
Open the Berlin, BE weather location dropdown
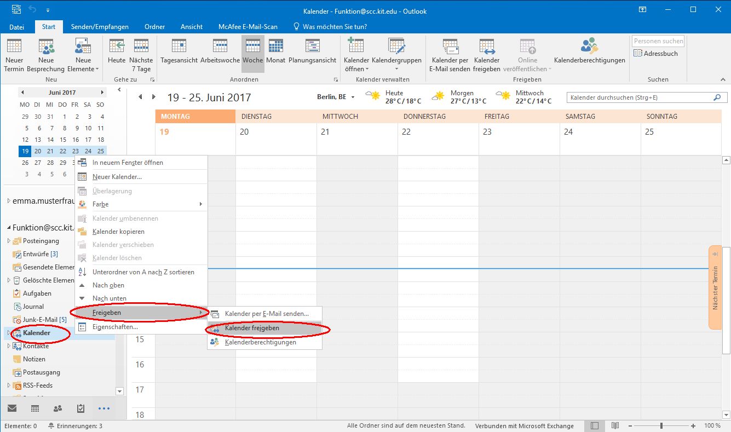click(353, 97)
